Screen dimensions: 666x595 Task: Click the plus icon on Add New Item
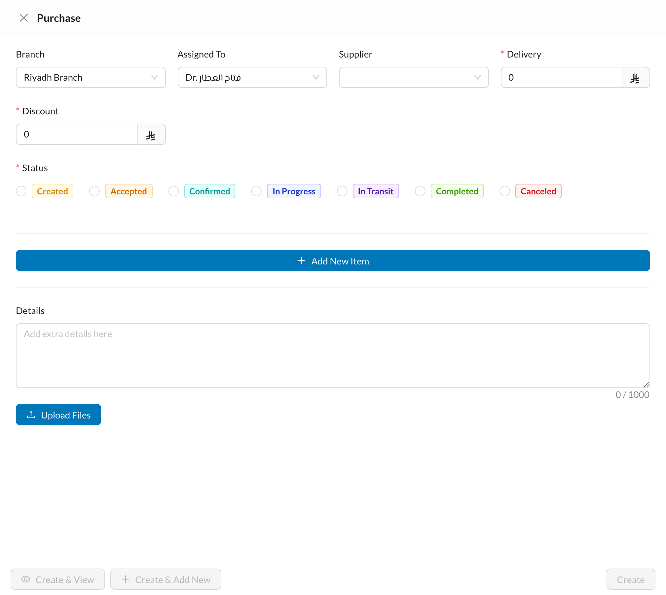click(x=301, y=261)
